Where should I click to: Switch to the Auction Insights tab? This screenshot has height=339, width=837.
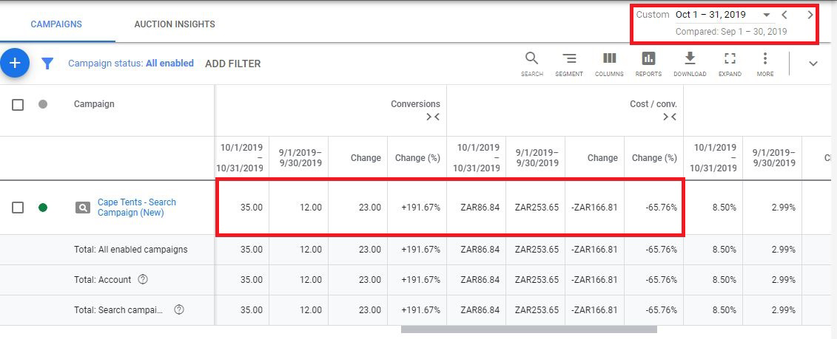tap(175, 24)
